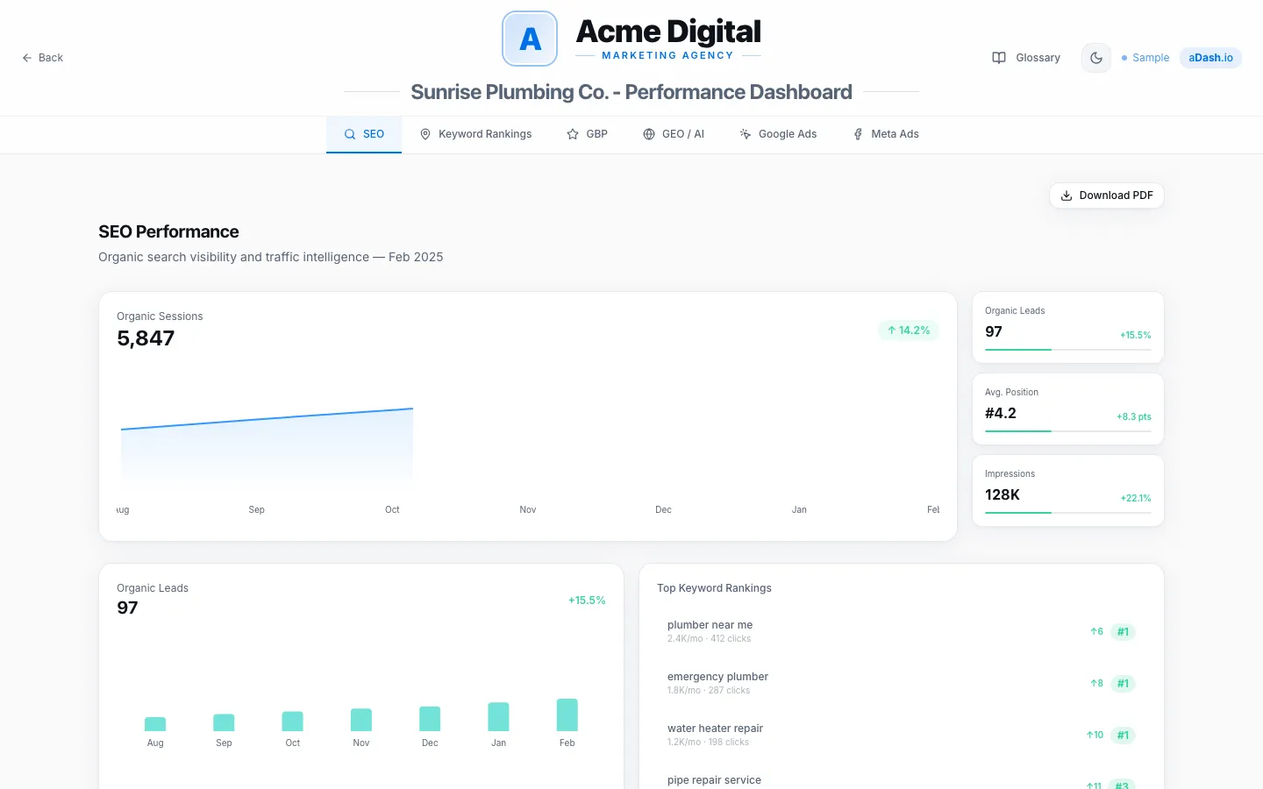This screenshot has height=789, width=1263.
Task: Click the 14.2% growth badge
Action: (x=909, y=331)
